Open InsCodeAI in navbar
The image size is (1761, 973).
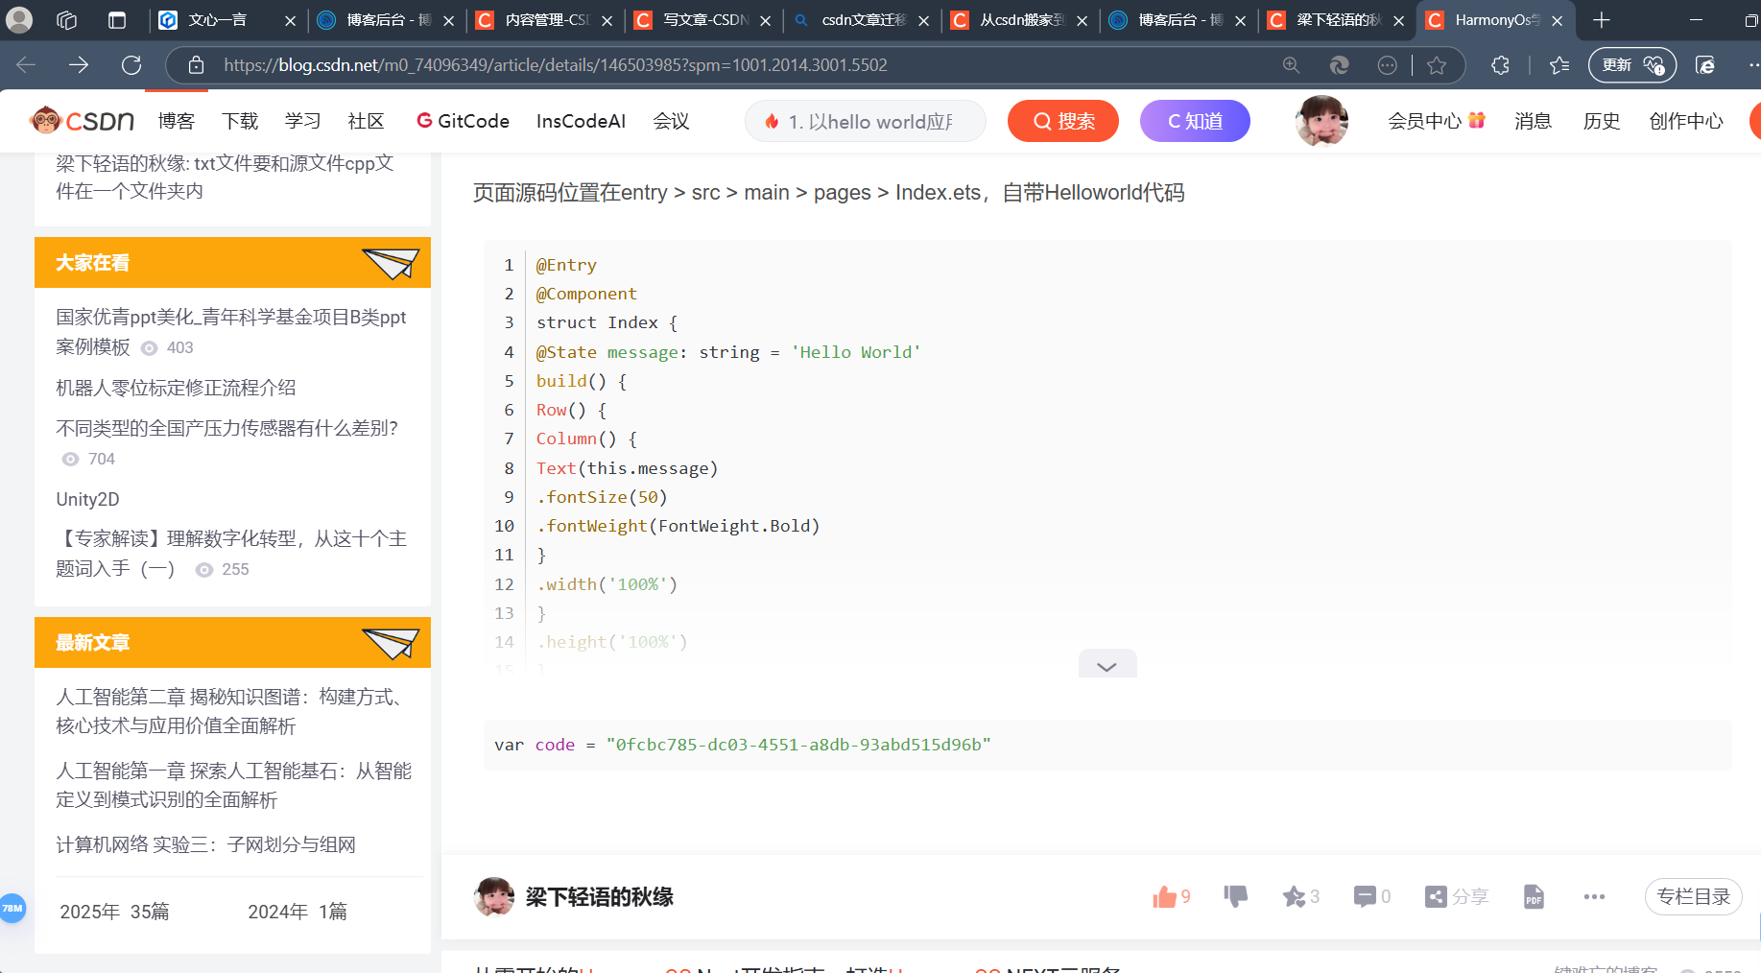581,121
